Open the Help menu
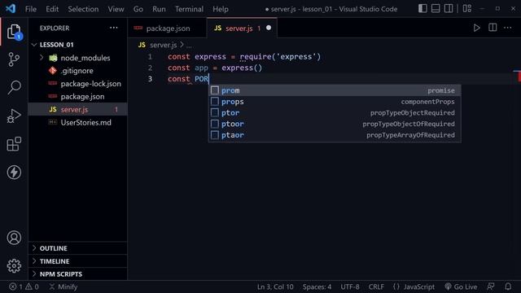Image resolution: width=521 pixels, height=293 pixels. point(221,9)
